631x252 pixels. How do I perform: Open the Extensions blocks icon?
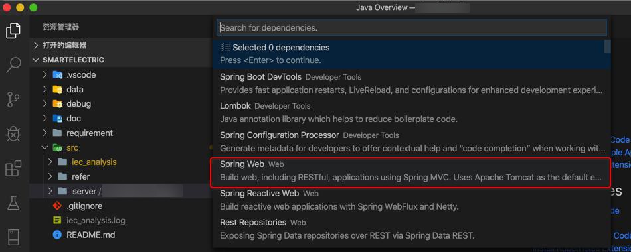13,169
